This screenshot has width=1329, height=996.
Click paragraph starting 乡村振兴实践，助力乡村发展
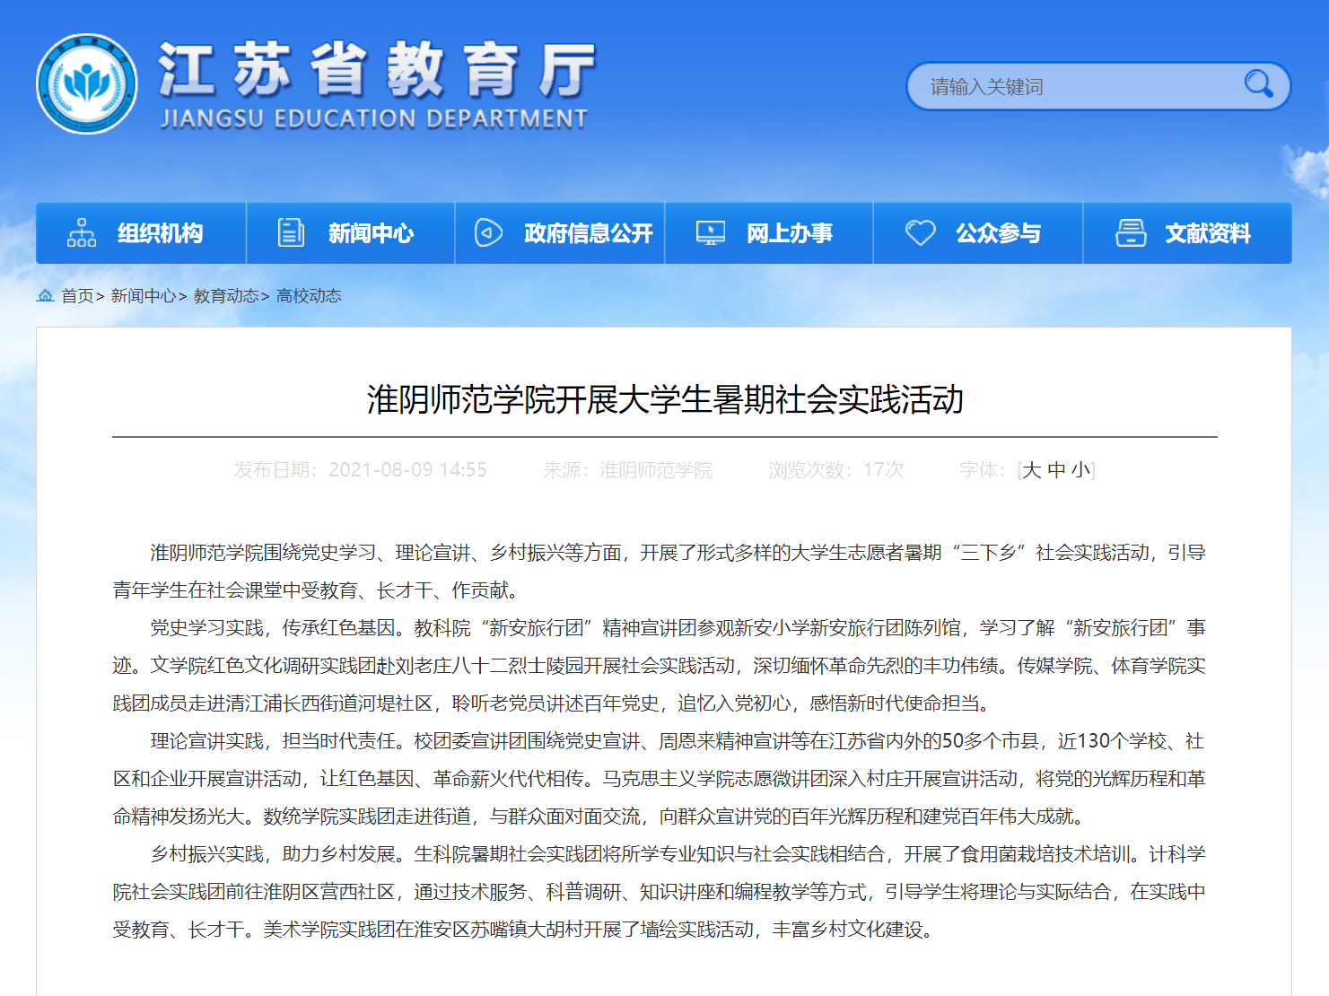(x=660, y=892)
